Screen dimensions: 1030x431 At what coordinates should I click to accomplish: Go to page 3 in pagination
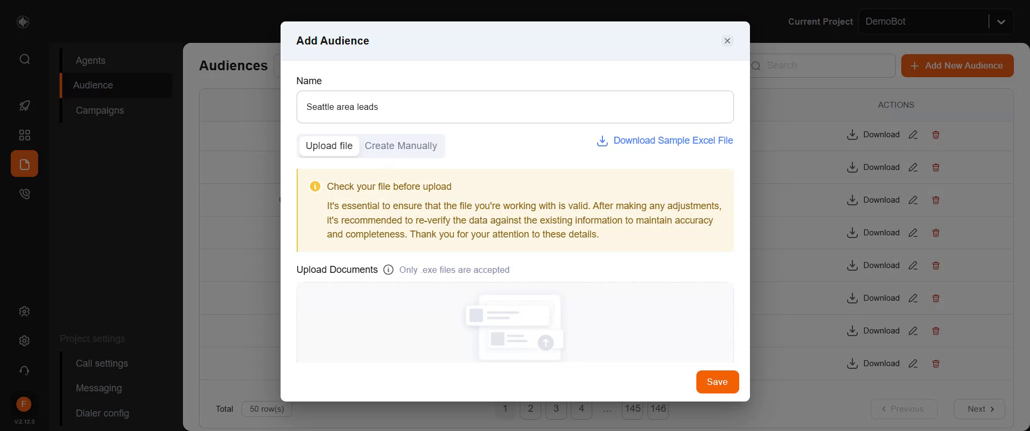pos(556,409)
